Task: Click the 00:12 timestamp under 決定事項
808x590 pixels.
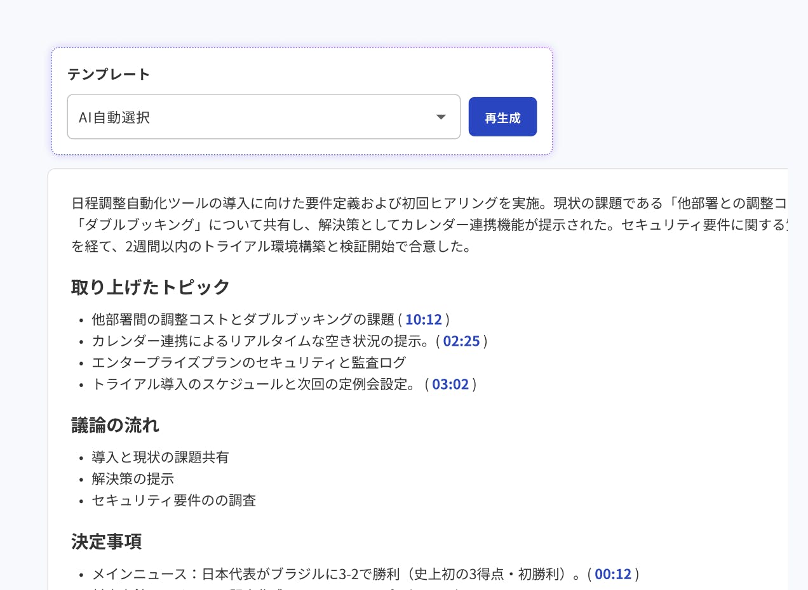Action: (x=614, y=574)
